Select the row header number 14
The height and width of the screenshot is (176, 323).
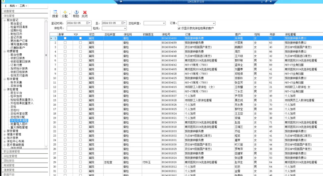click(54, 96)
